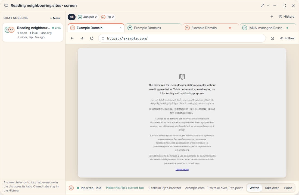Select the Point mode
299x195 pixels.
click(x=288, y=188)
